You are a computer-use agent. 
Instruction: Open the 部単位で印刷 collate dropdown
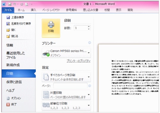click(66, 106)
